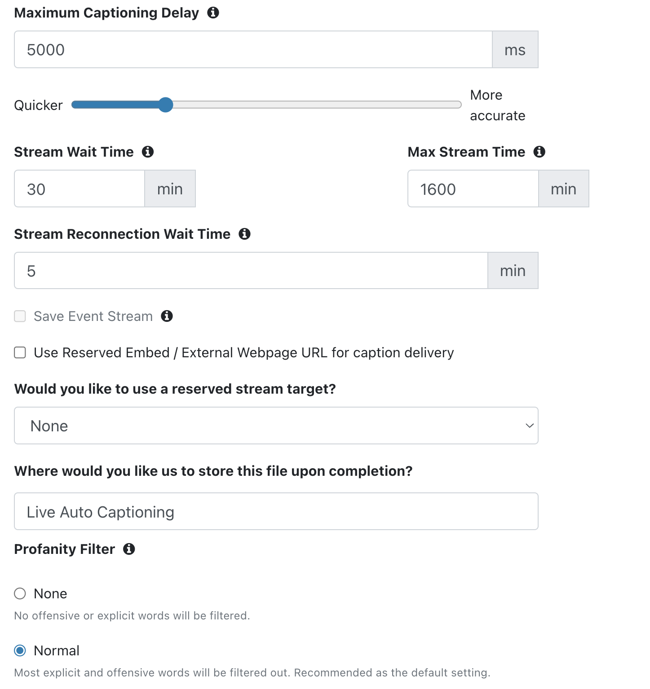Open Stream Wait Time info tooltip icon
Image resolution: width=650 pixels, height=689 pixels.
tap(148, 152)
